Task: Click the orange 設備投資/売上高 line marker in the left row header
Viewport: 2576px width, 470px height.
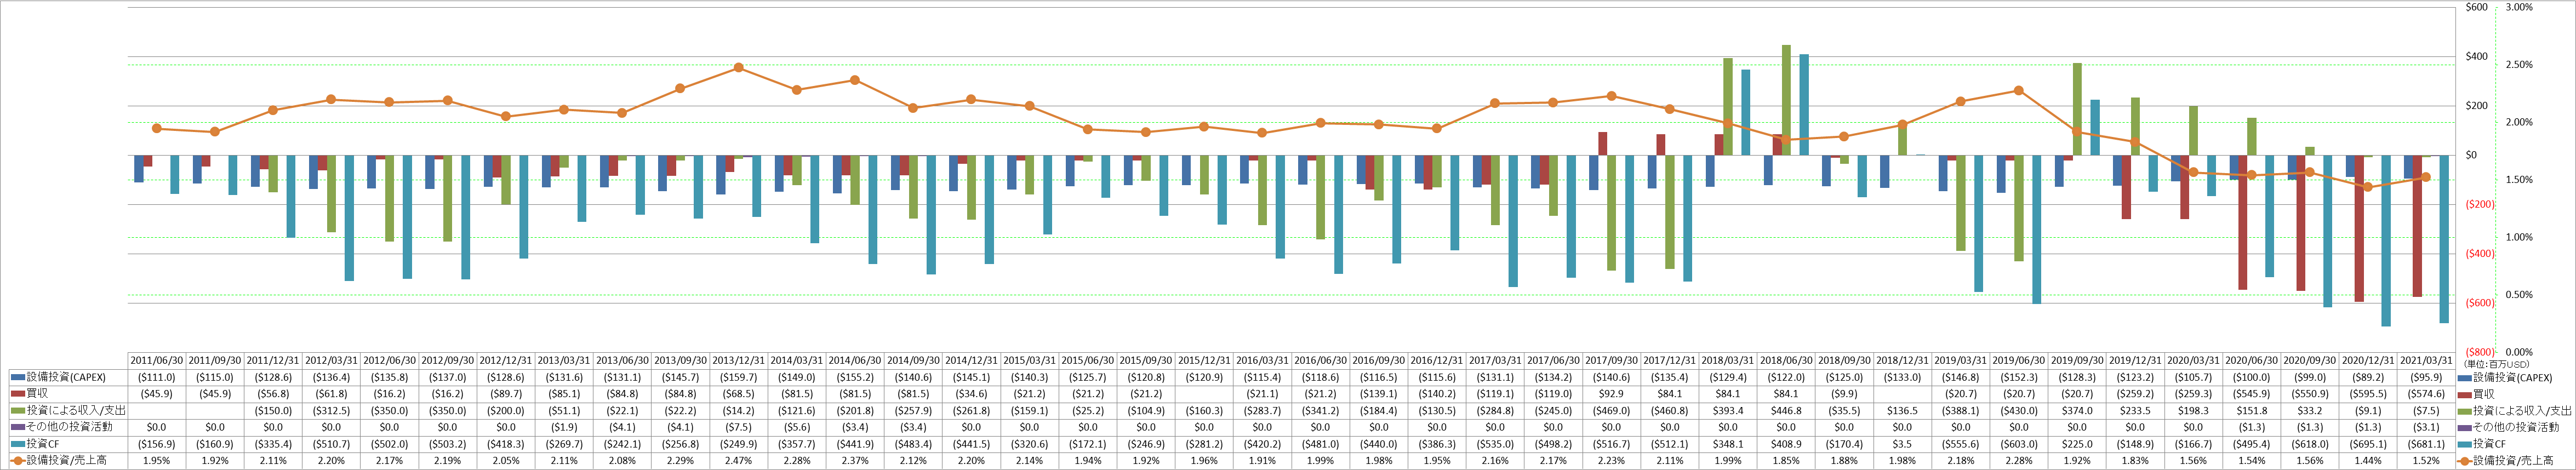Action: point(18,461)
